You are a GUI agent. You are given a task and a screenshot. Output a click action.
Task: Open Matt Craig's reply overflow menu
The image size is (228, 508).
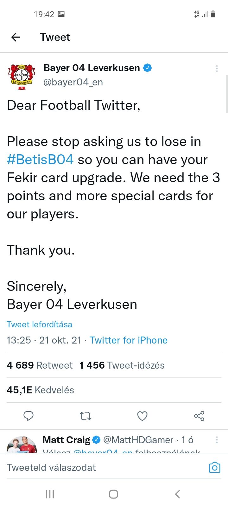tap(217, 440)
